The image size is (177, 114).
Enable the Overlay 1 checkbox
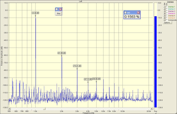[x=166, y=7]
